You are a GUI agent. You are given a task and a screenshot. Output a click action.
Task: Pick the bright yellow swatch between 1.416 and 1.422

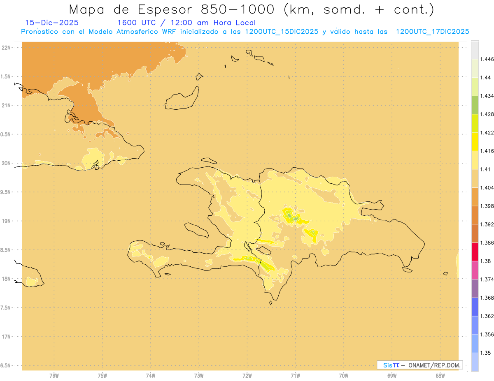point(475,141)
